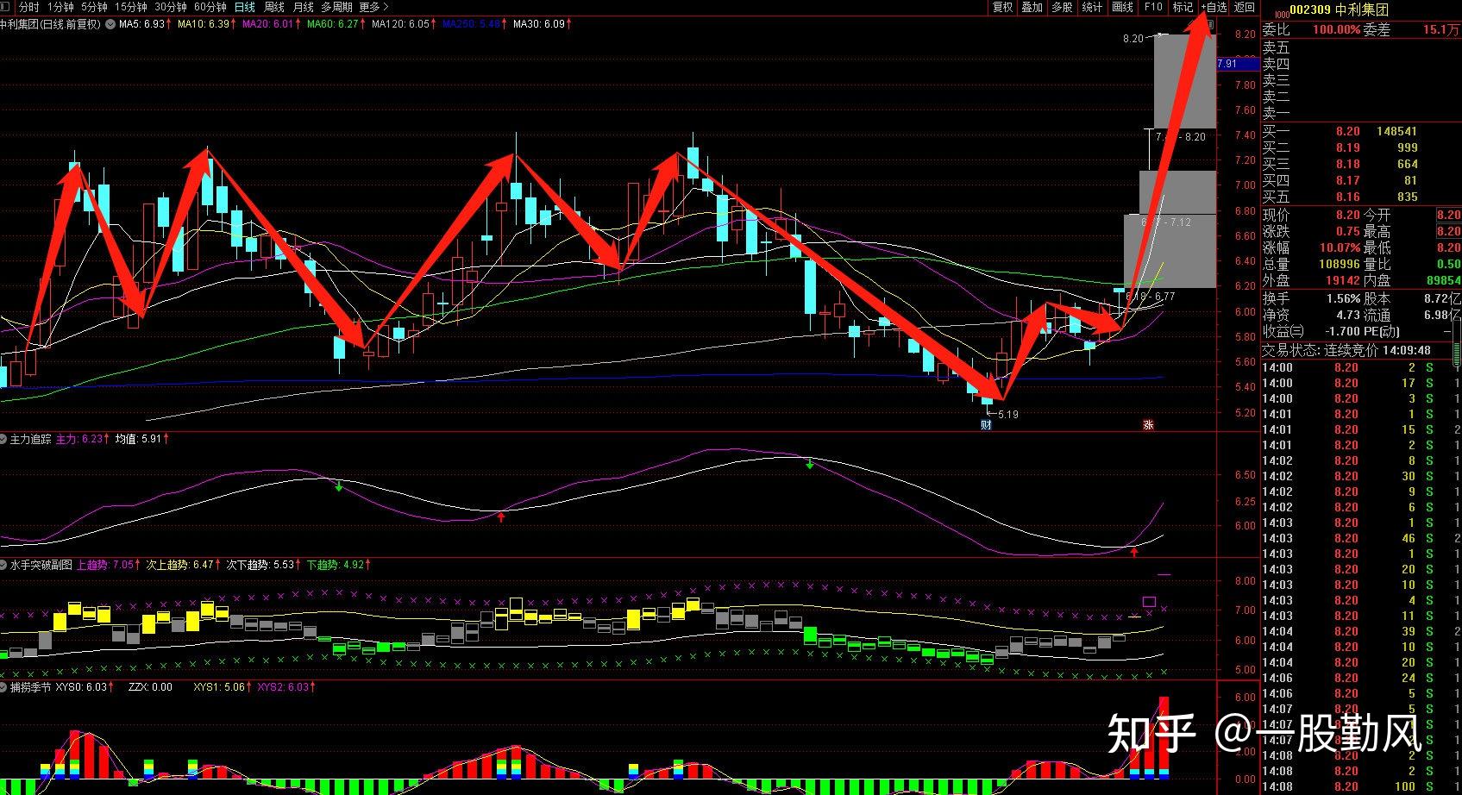This screenshot has height=795, width=1462.
Task: Switch to 周线 weekly chart
Action: point(274,7)
